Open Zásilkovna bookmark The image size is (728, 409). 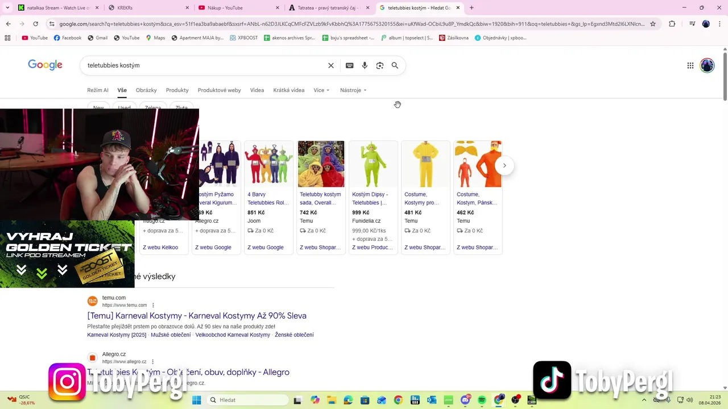[453, 38]
